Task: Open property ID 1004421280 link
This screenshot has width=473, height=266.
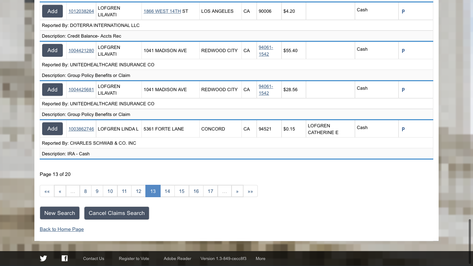Action: (x=81, y=51)
